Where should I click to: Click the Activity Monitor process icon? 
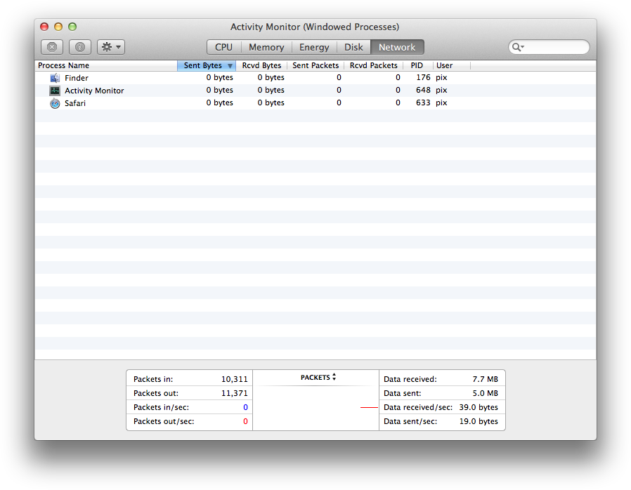pyautogui.click(x=55, y=91)
